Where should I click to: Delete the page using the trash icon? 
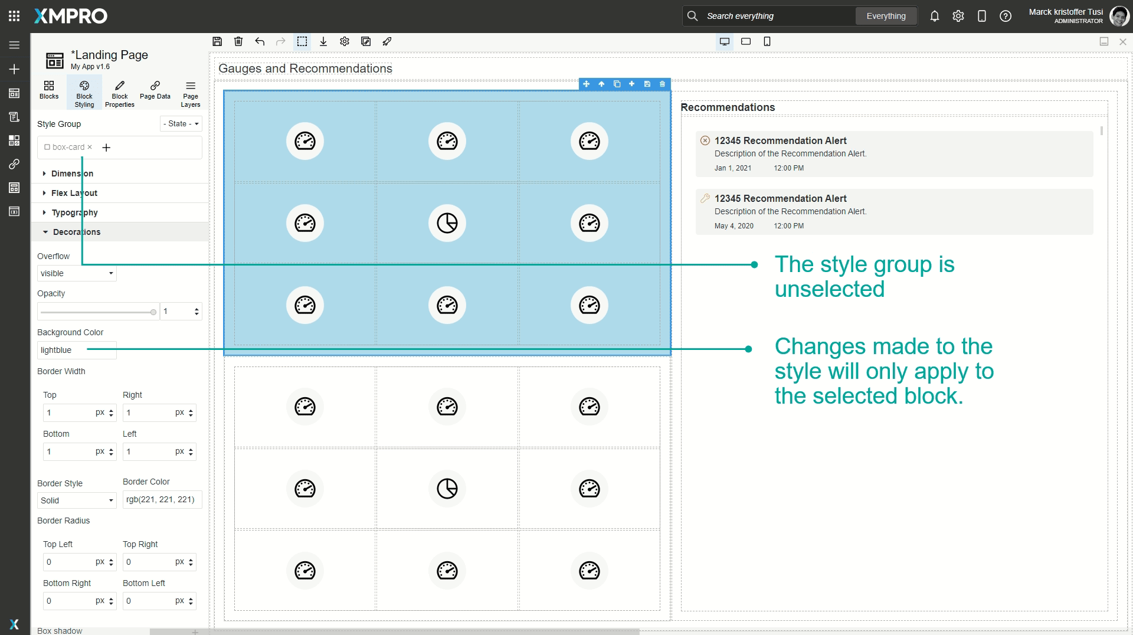(x=238, y=41)
